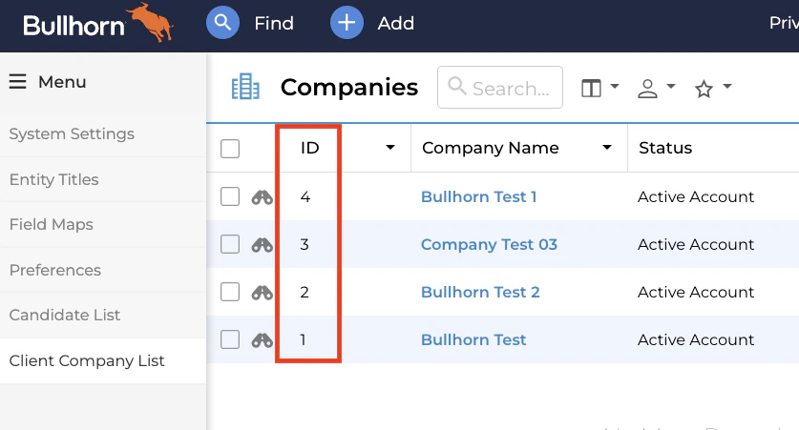The height and width of the screenshot is (430, 799).
Task: Select Candidate List in the sidebar
Action: tap(65, 315)
